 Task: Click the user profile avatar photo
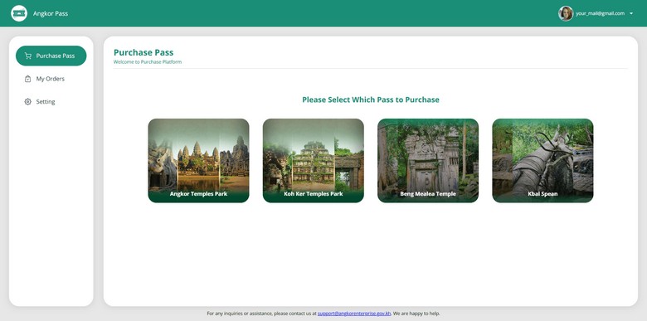tap(566, 13)
